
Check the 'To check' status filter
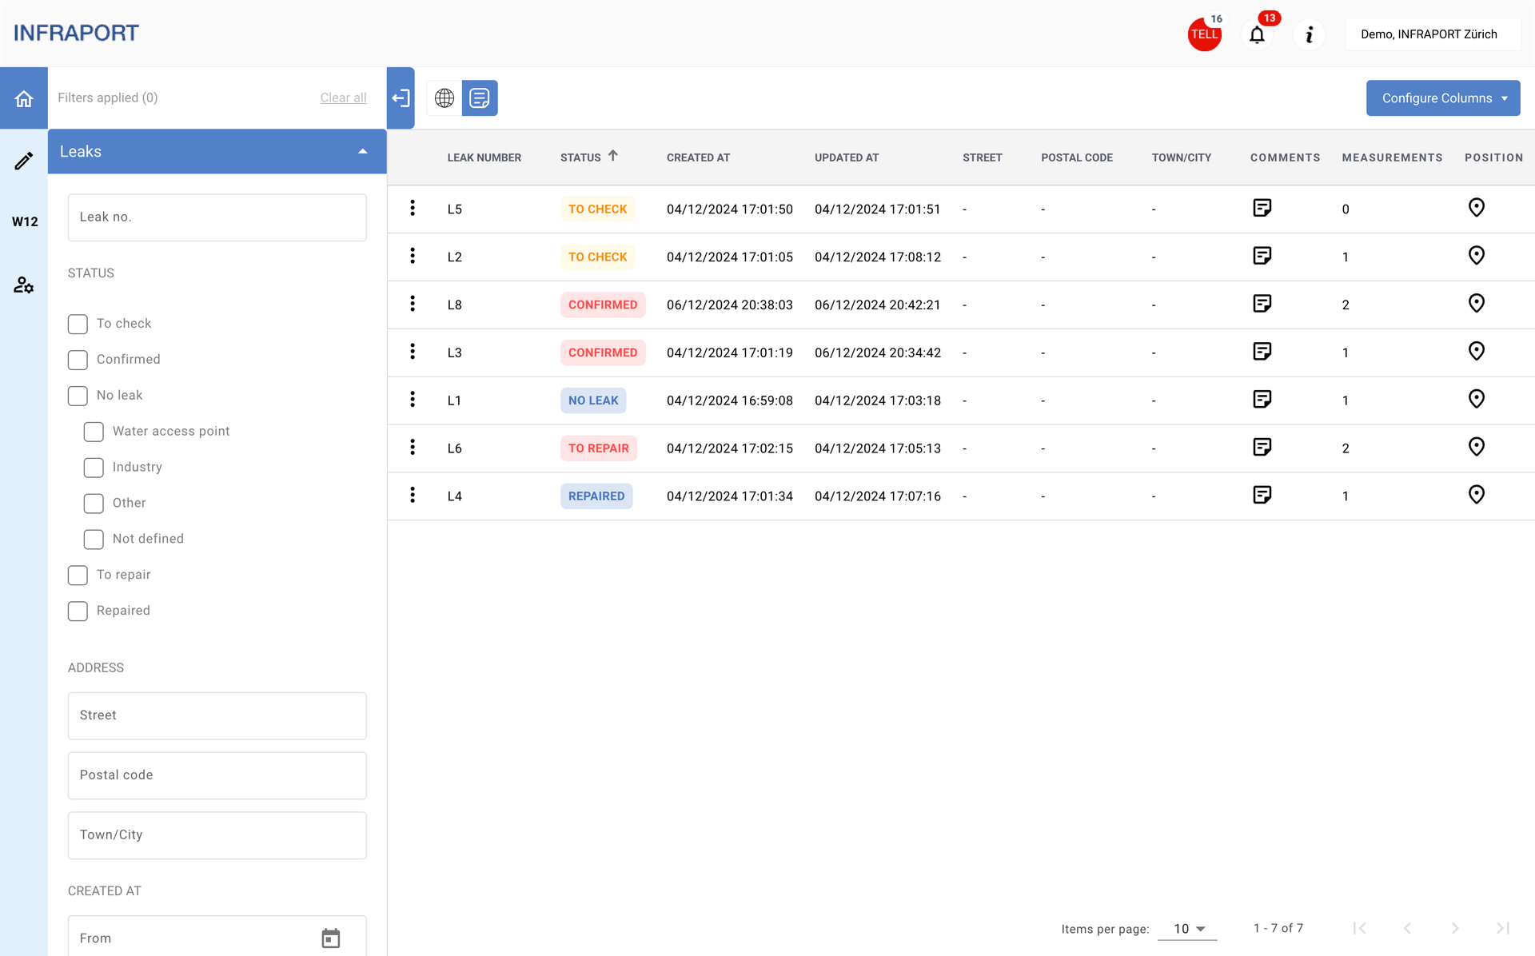(x=78, y=324)
